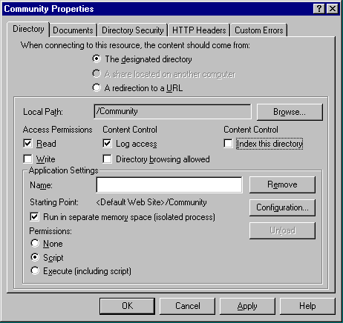Viewport: 343px width, 323px height.
Task: Click the '<Default Web Site>/Community' starting point text
Action: [151, 202]
